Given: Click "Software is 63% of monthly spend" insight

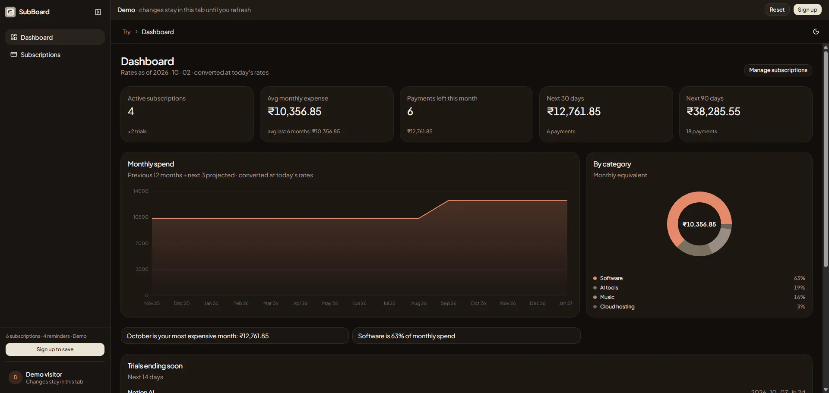Looking at the screenshot, I should (x=466, y=336).
